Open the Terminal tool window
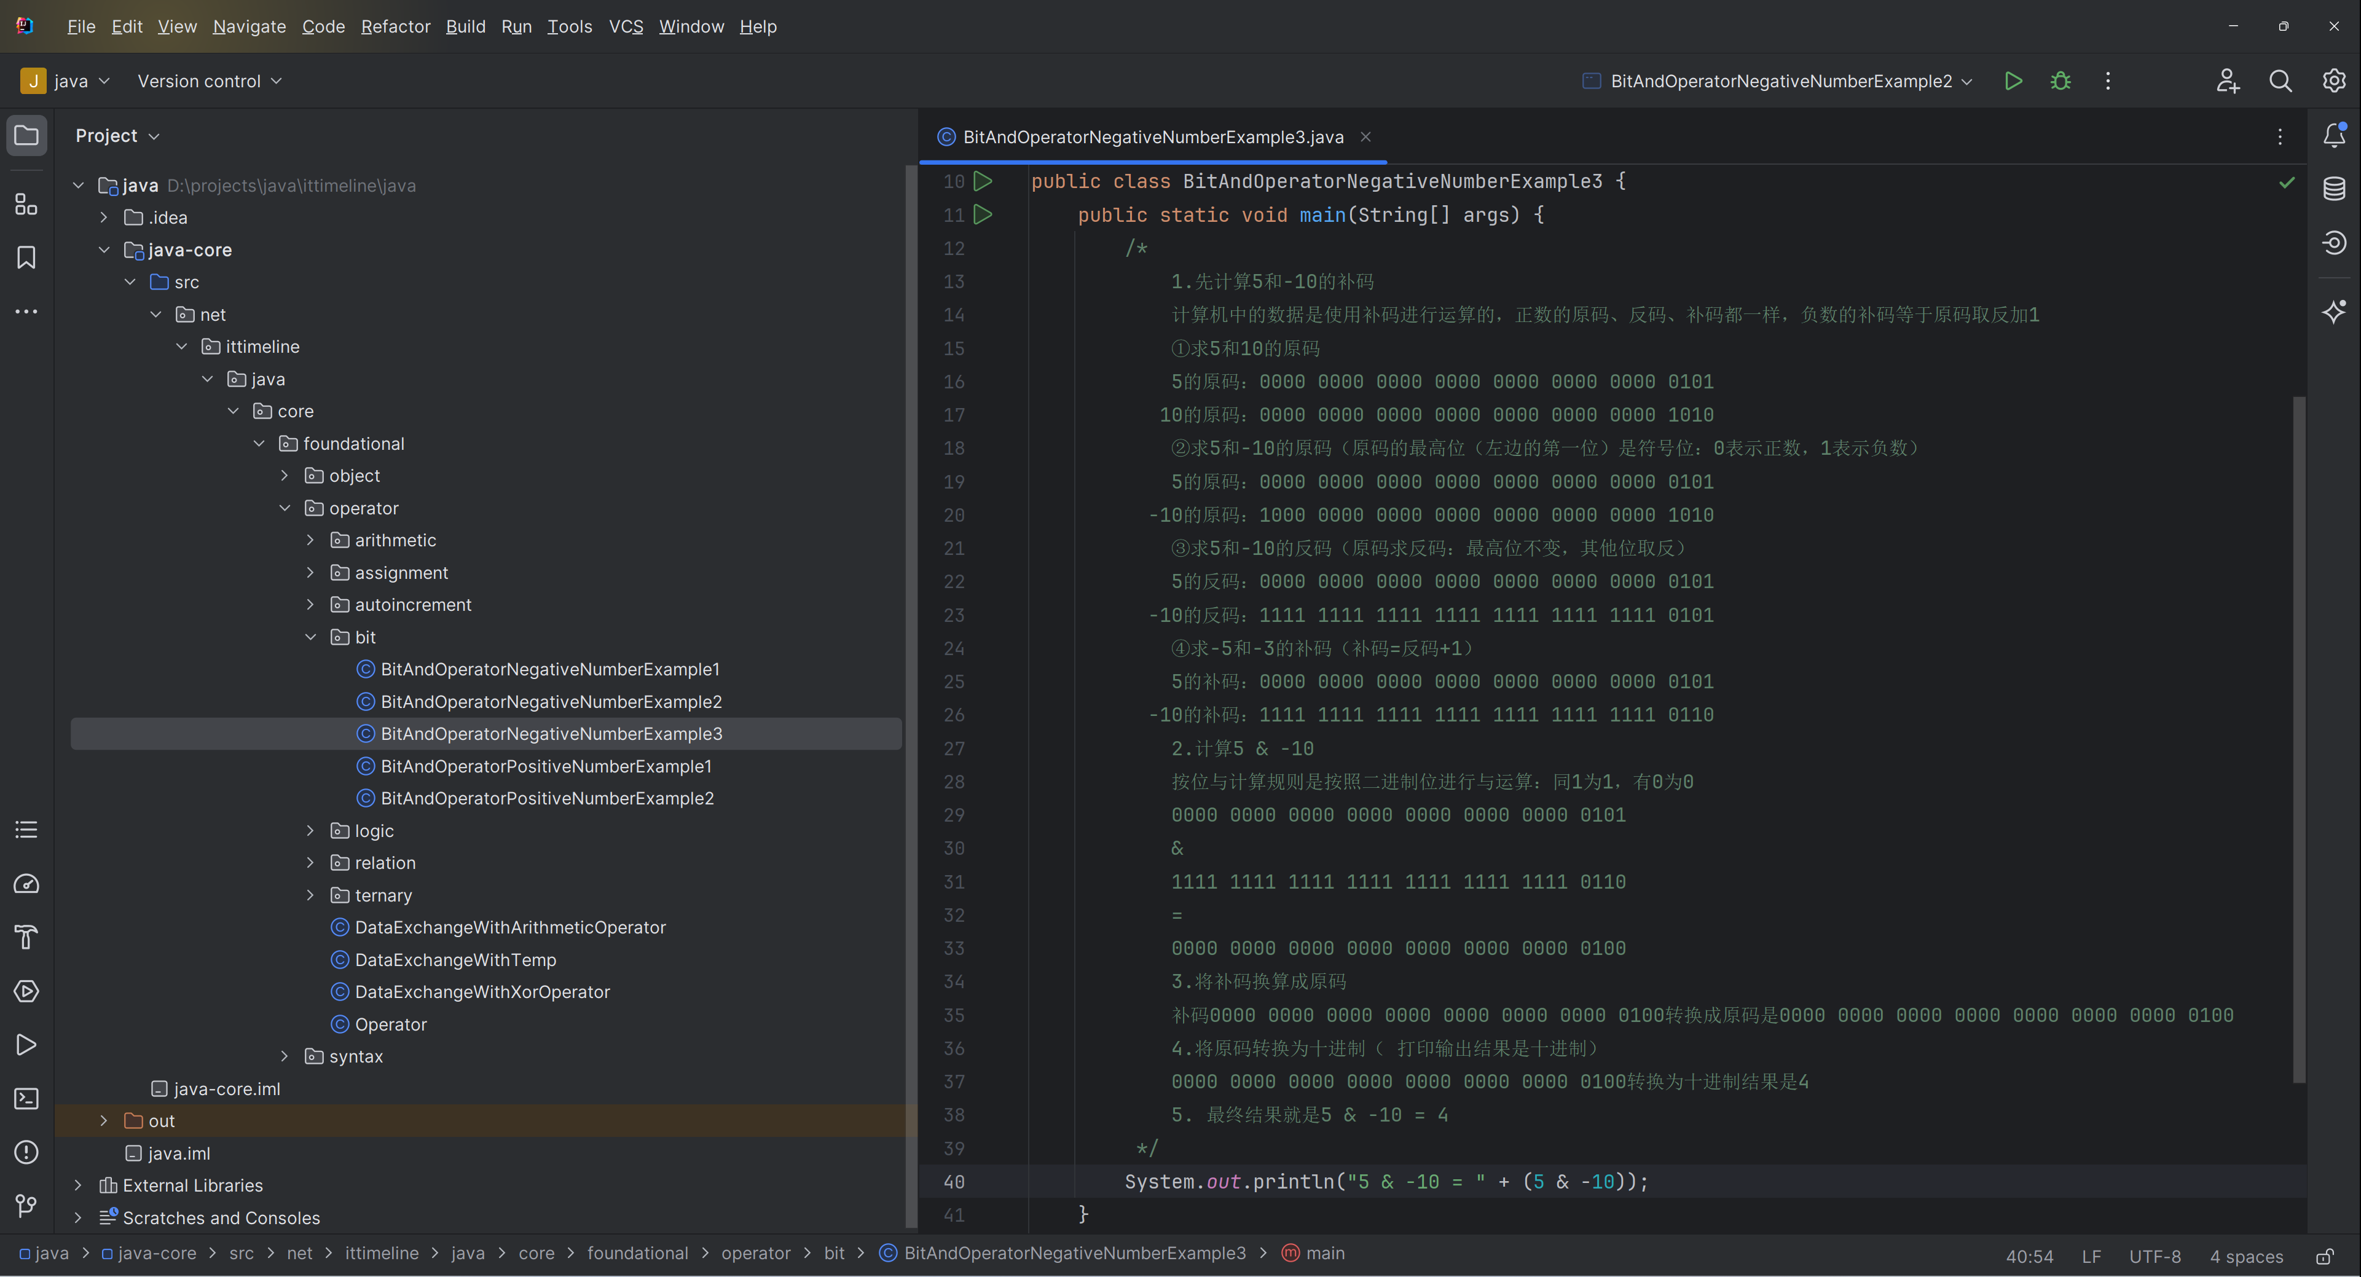This screenshot has height=1277, width=2361. coord(26,1098)
